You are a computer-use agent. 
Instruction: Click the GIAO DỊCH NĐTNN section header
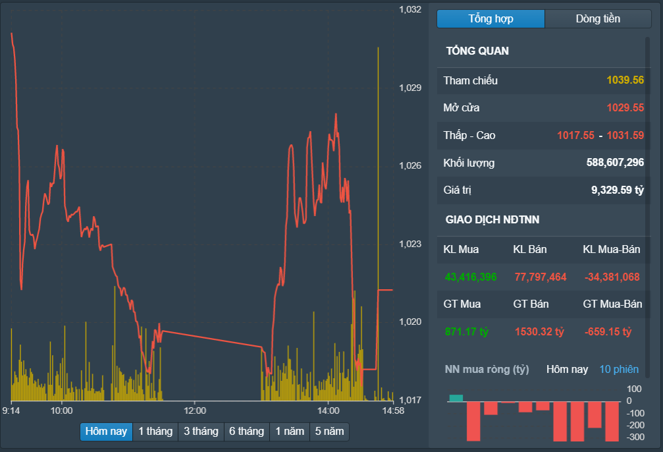pyautogui.click(x=492, y=220)
